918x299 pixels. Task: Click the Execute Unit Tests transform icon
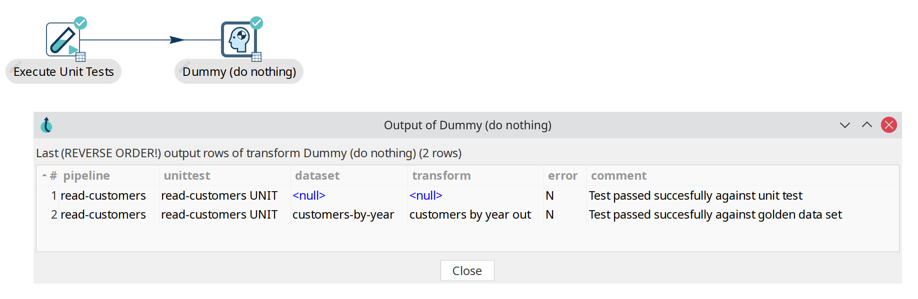pos(62,39)
